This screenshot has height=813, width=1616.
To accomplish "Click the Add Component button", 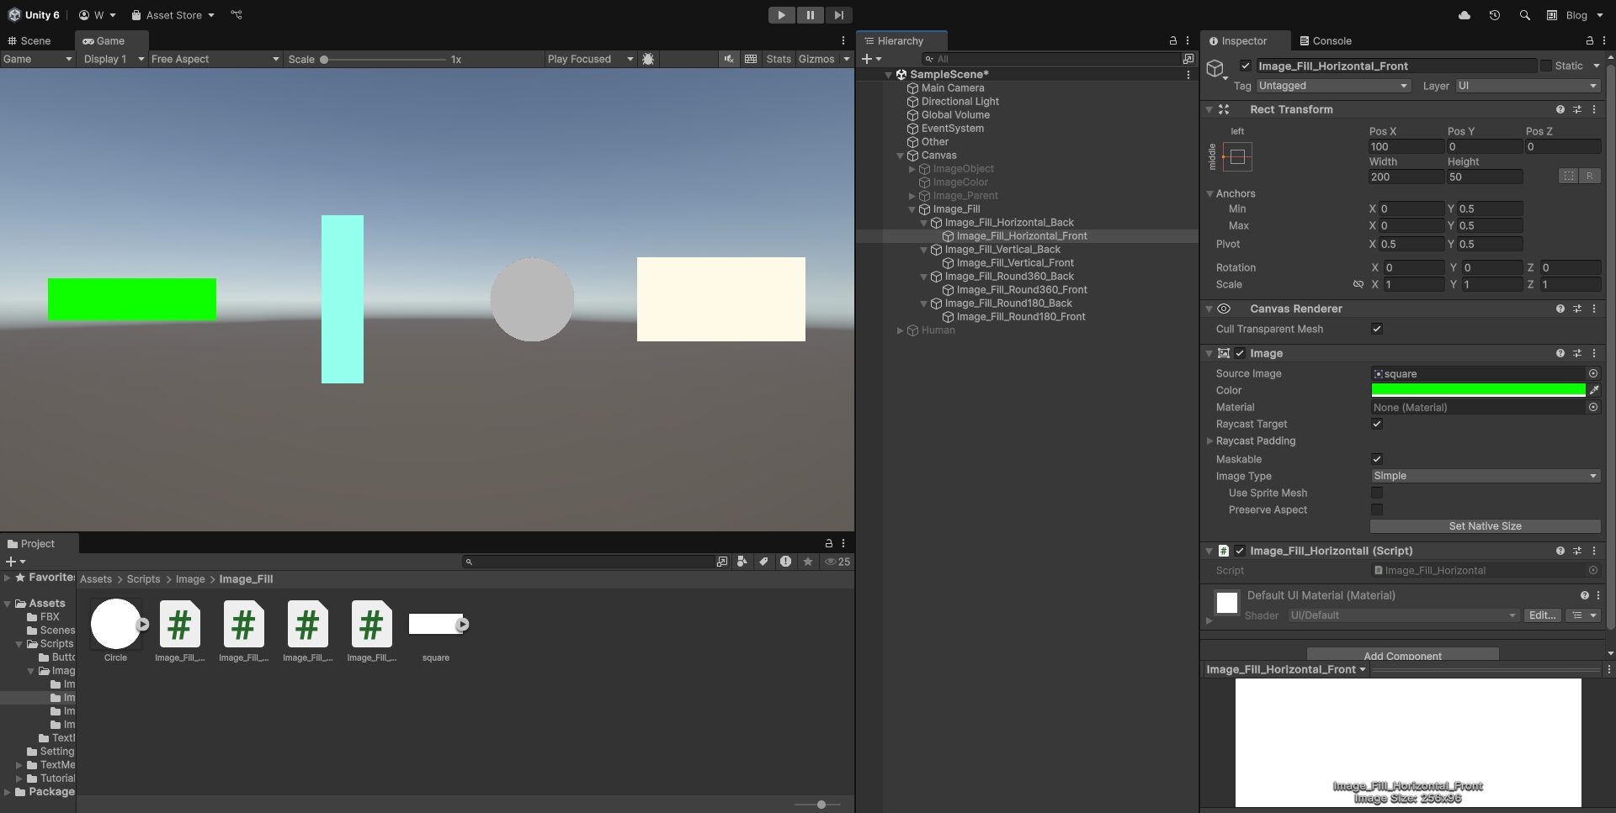I will [1401, 656].
